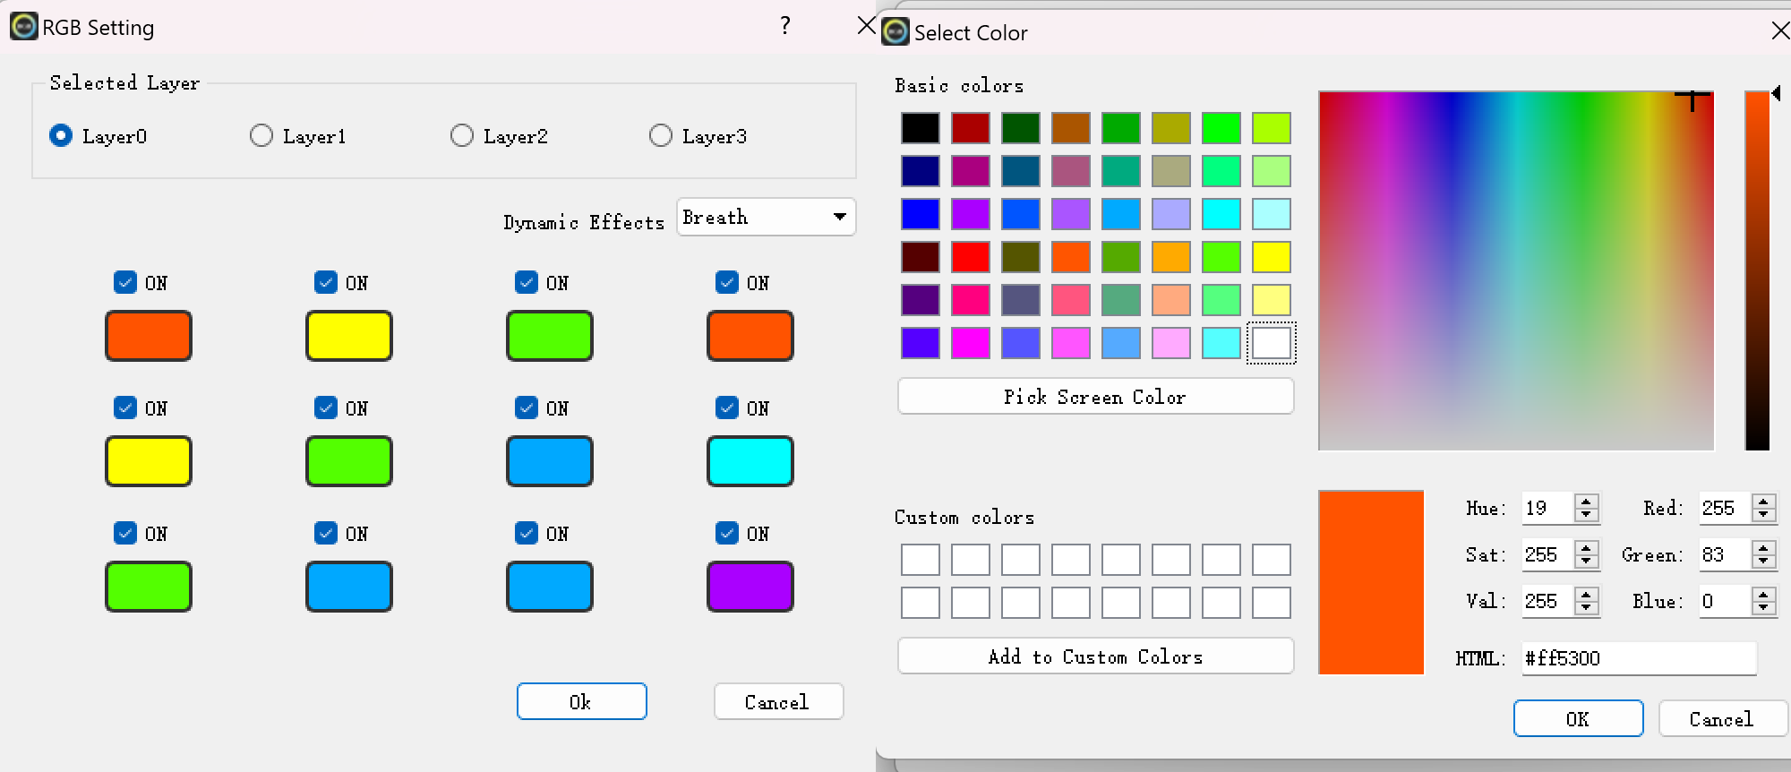
Task: Uncheck ON above second-row yellow swatch
Action: pos(125,407)
